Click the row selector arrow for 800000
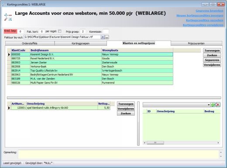The width and height of the screenshot is (227, 168). (x=9, y=55)
